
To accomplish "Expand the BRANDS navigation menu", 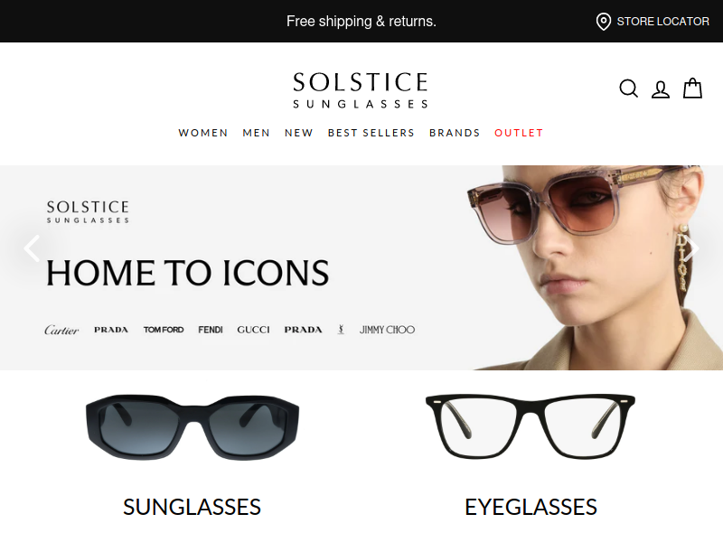I will pyautogui.click(x=455, y=133).
